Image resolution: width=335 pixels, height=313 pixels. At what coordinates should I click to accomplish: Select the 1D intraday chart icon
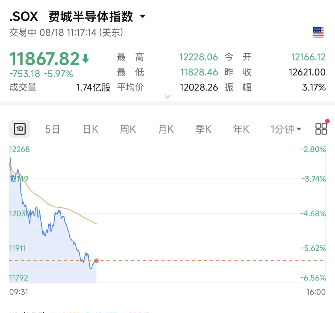20,129
